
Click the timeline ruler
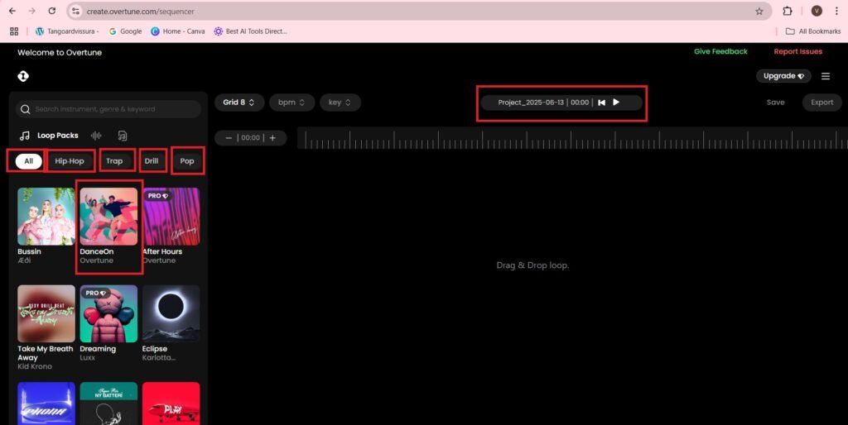tap(572, 138)
